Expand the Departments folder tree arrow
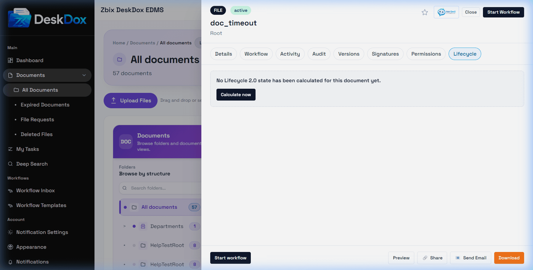Image resolution: width=533 pixels, height=270 pixels. pyautogui.click(x=124, y=226)
